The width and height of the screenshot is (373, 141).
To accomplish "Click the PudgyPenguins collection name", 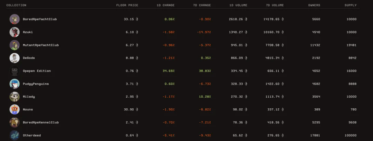I will [36, 84].
